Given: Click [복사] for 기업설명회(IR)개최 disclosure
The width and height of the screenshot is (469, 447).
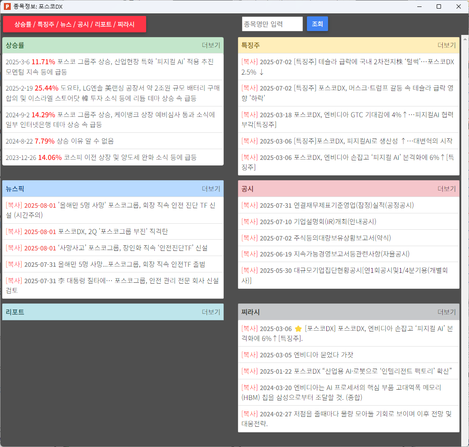Looking at the screenshot, I should click(x=250, y=222).
